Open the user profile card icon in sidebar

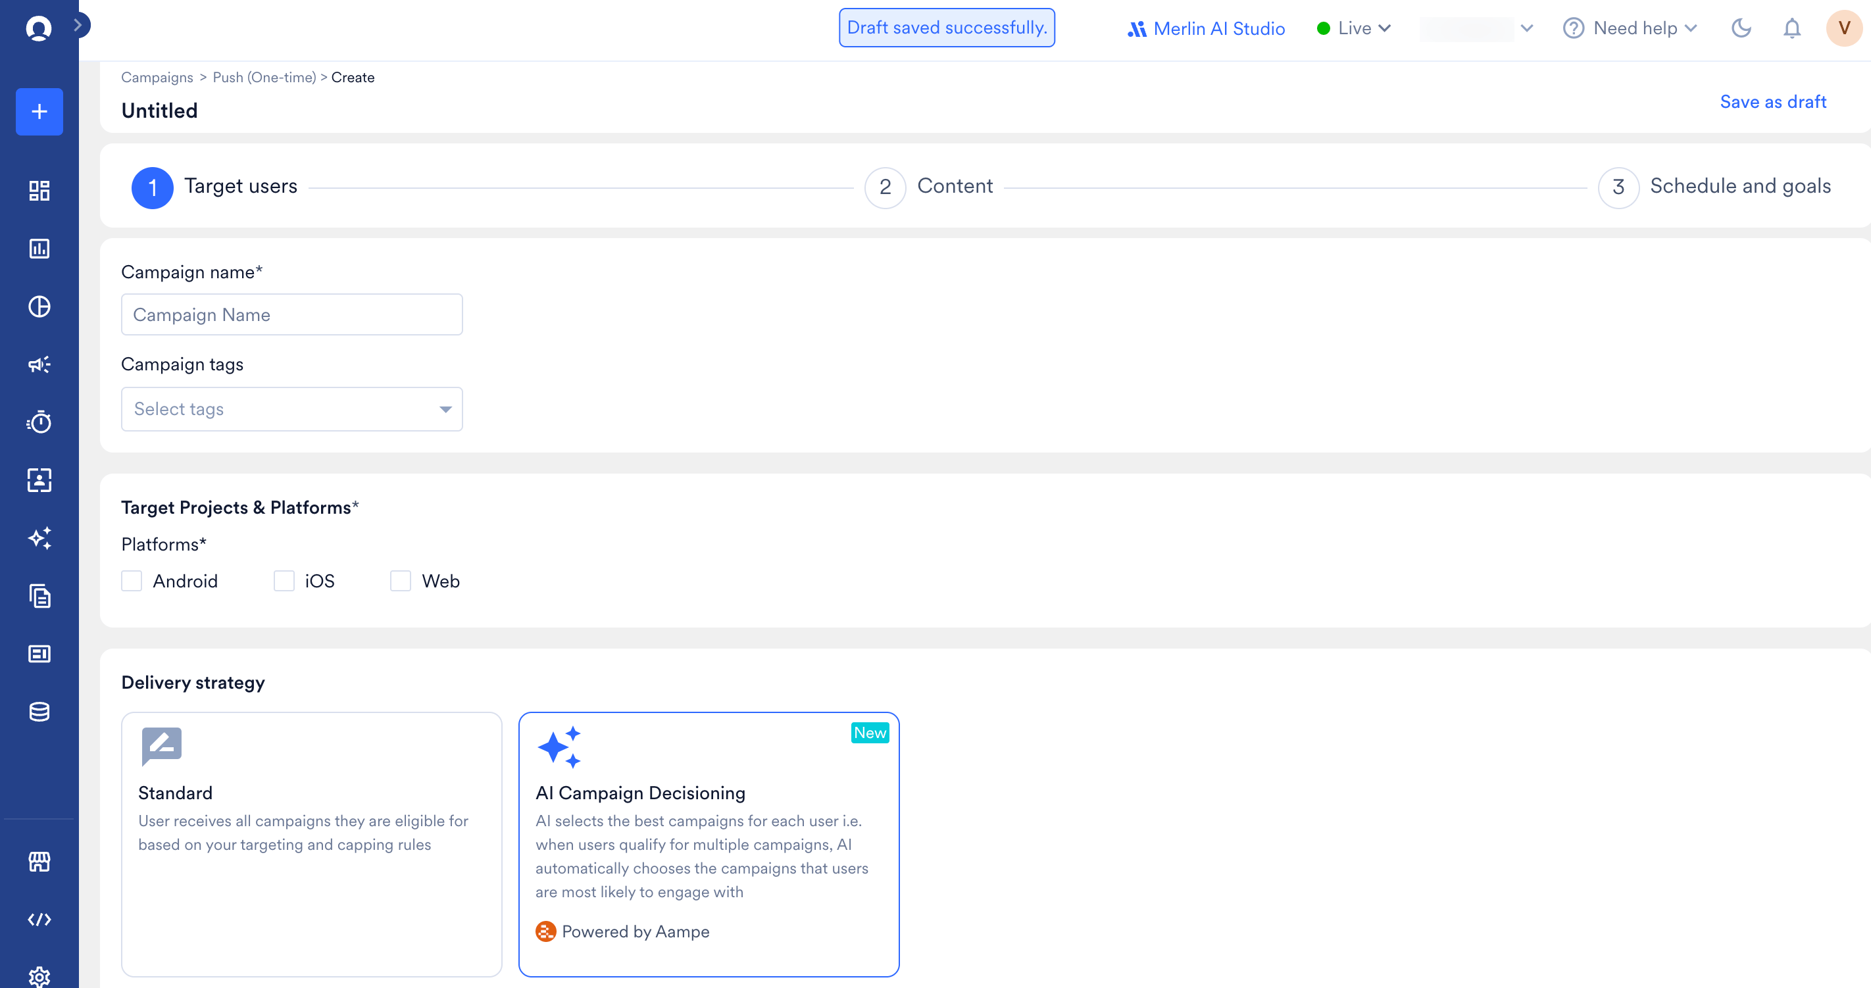(39, 480)
